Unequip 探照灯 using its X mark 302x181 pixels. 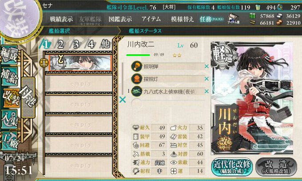coord(207,79)
